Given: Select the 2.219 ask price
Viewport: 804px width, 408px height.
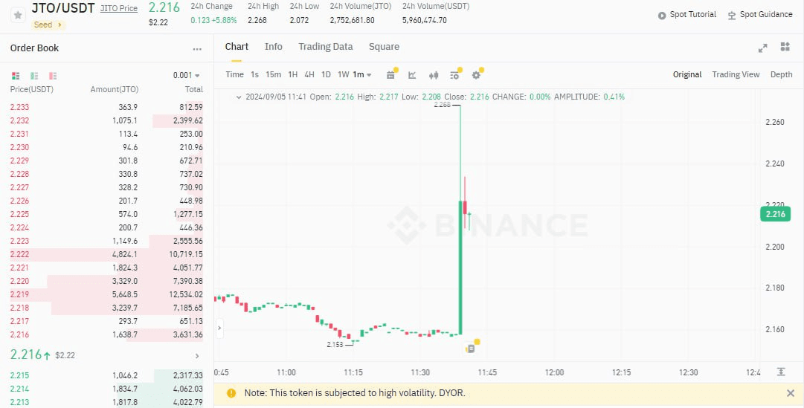Looking at the screenshot, I should coord(19,295).
